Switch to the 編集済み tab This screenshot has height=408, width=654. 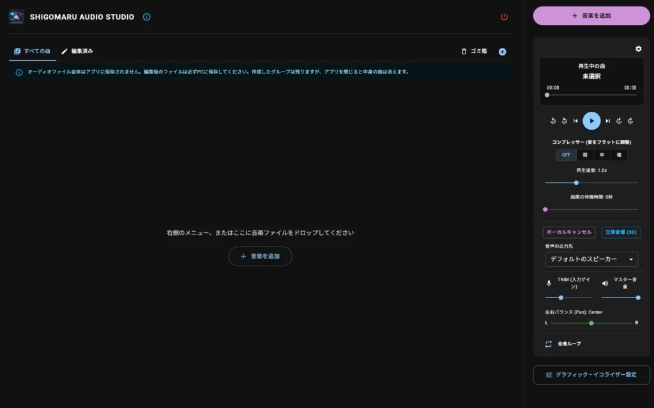click(x=77, y=51)
